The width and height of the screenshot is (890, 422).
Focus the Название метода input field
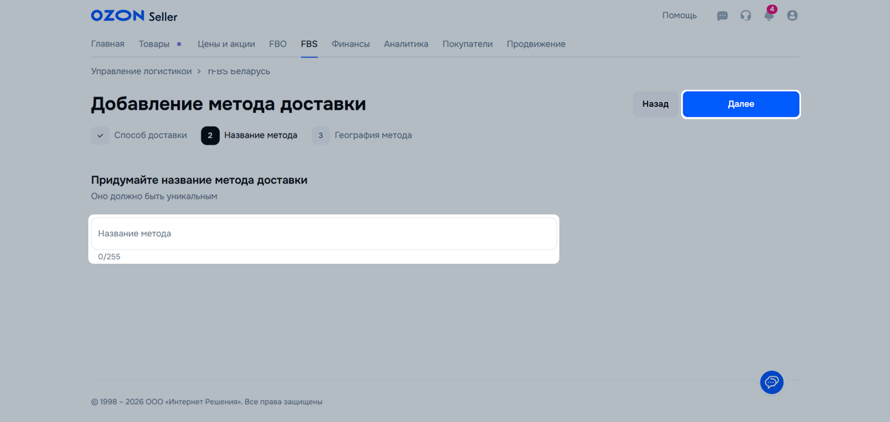324,234
